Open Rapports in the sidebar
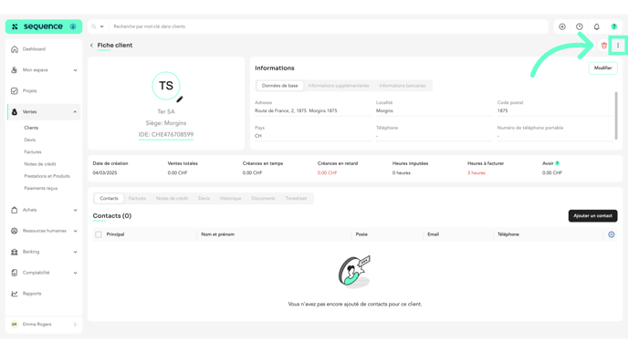The image size is (628, 353). (32, 294)
